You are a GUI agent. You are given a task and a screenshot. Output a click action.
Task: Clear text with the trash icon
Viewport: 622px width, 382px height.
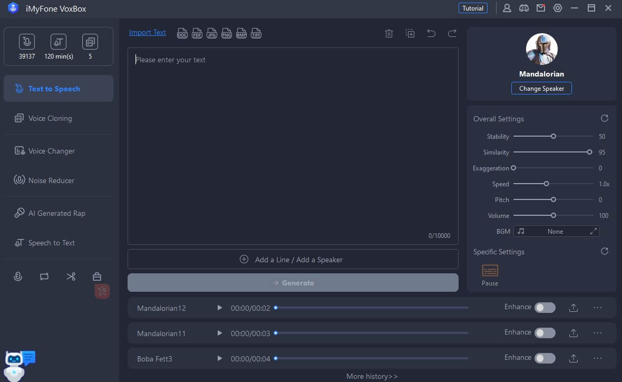click(x=389, y=33)
